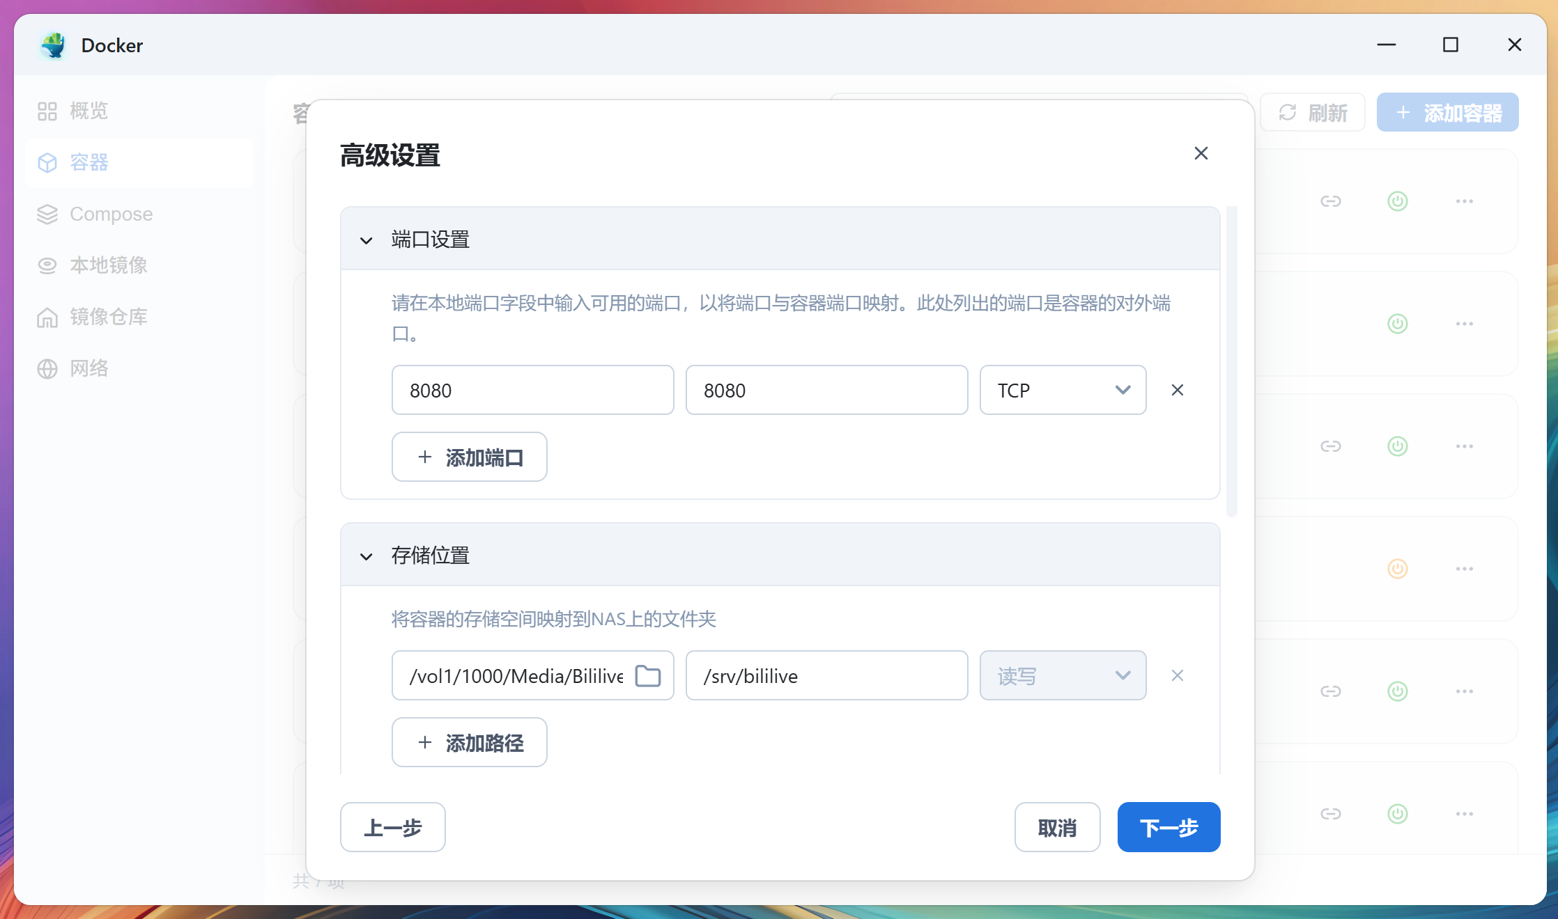Collapse the 存储位置 section
This screenshot has height=919, width=1558.
pyautogui.click(x=367, y=556)
